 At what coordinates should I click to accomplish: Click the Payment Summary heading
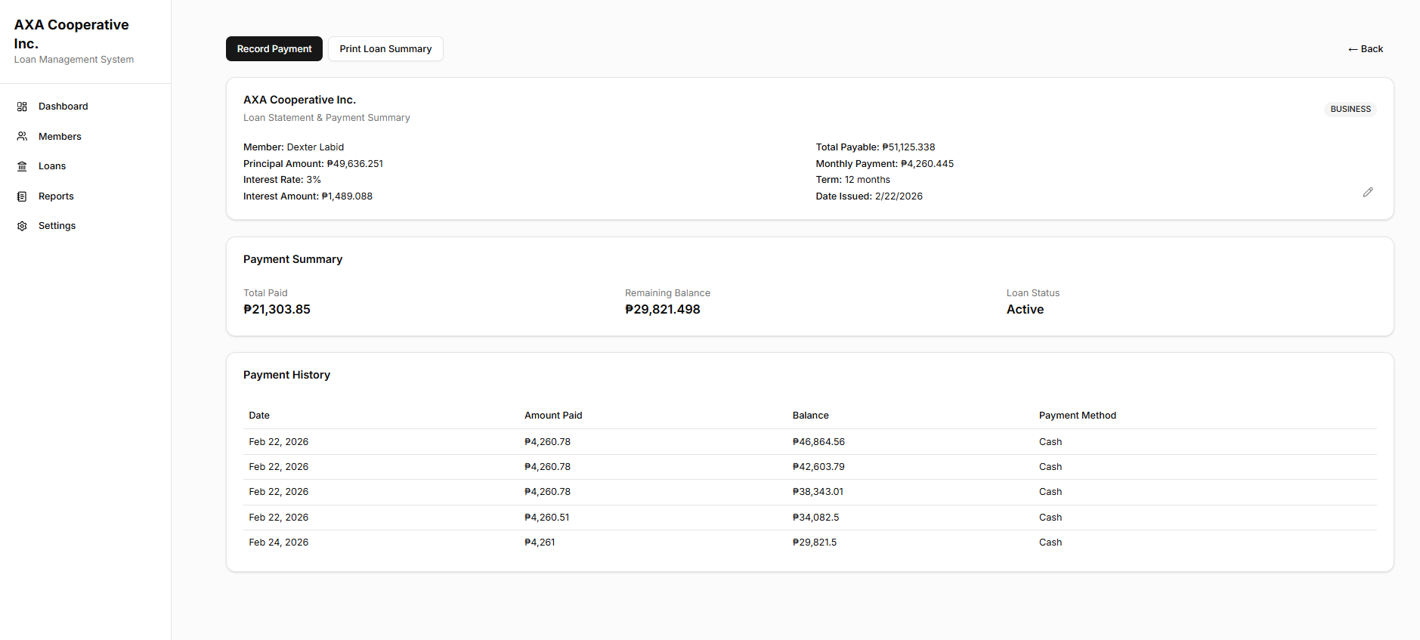[x=292, y=259]
